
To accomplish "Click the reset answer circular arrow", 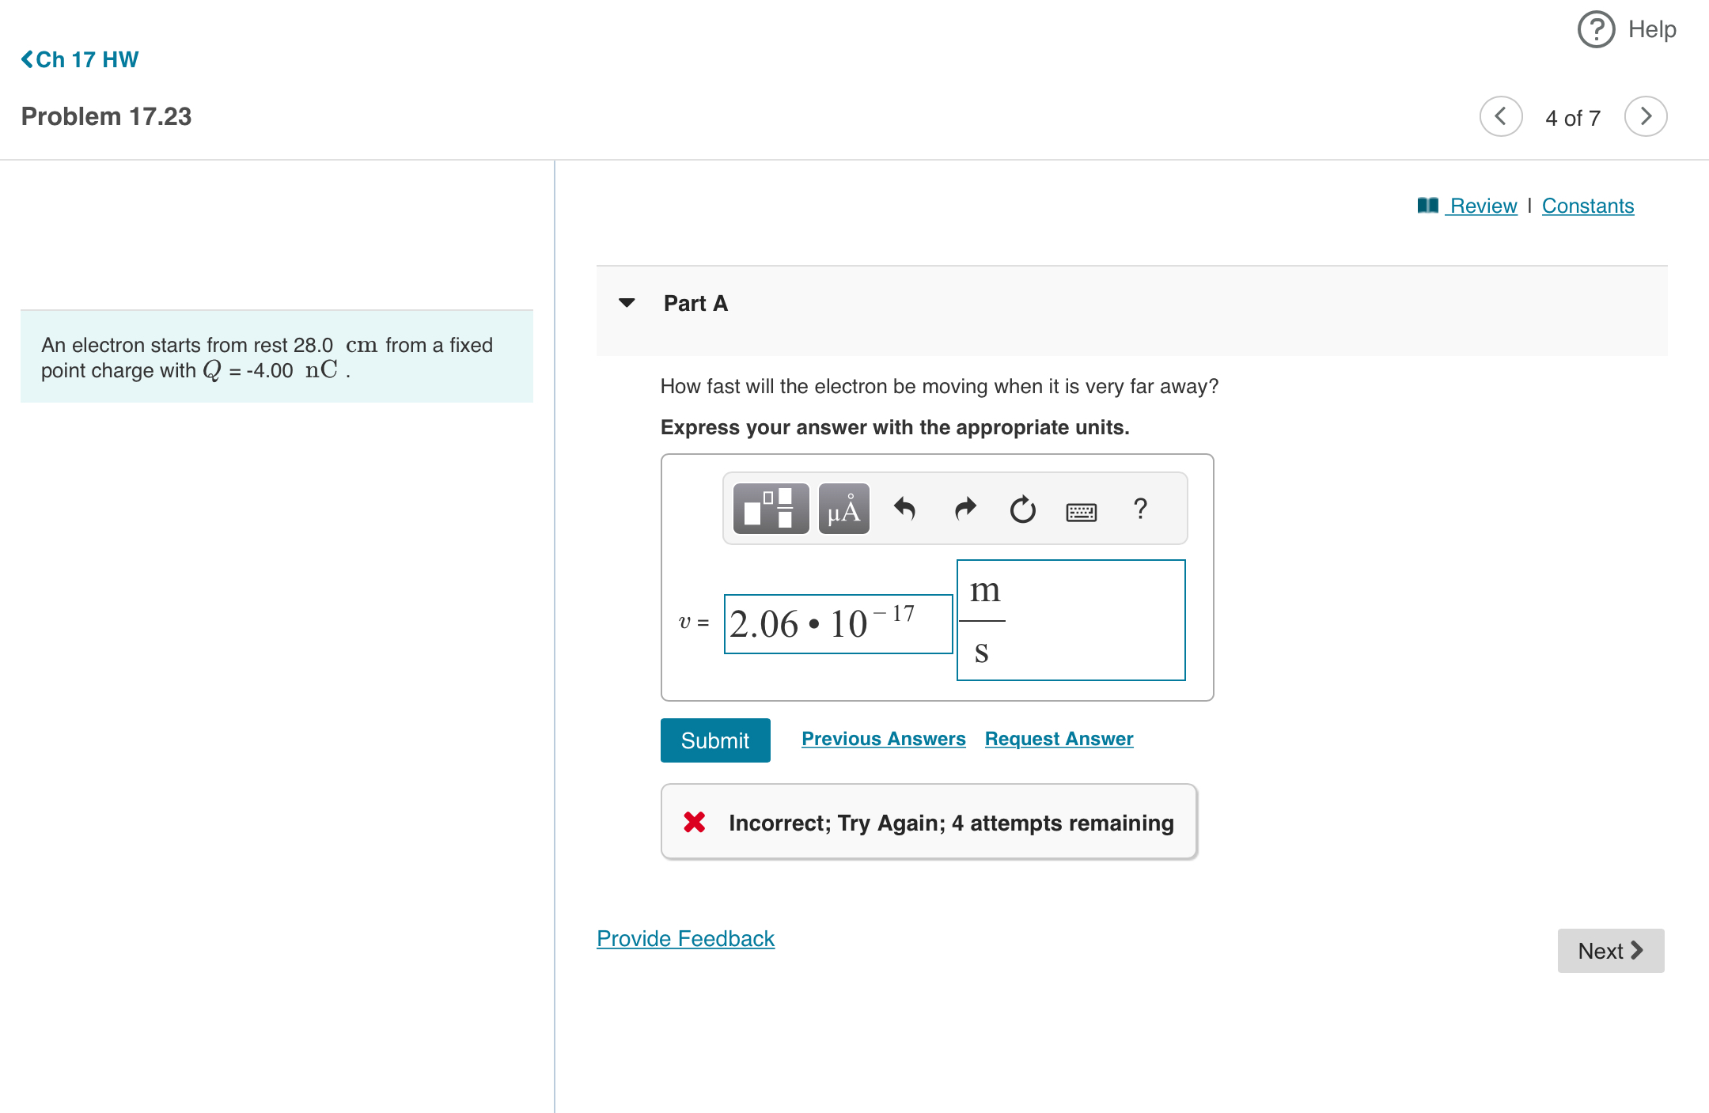I will pyautogui.click(x=1022, y=509).
